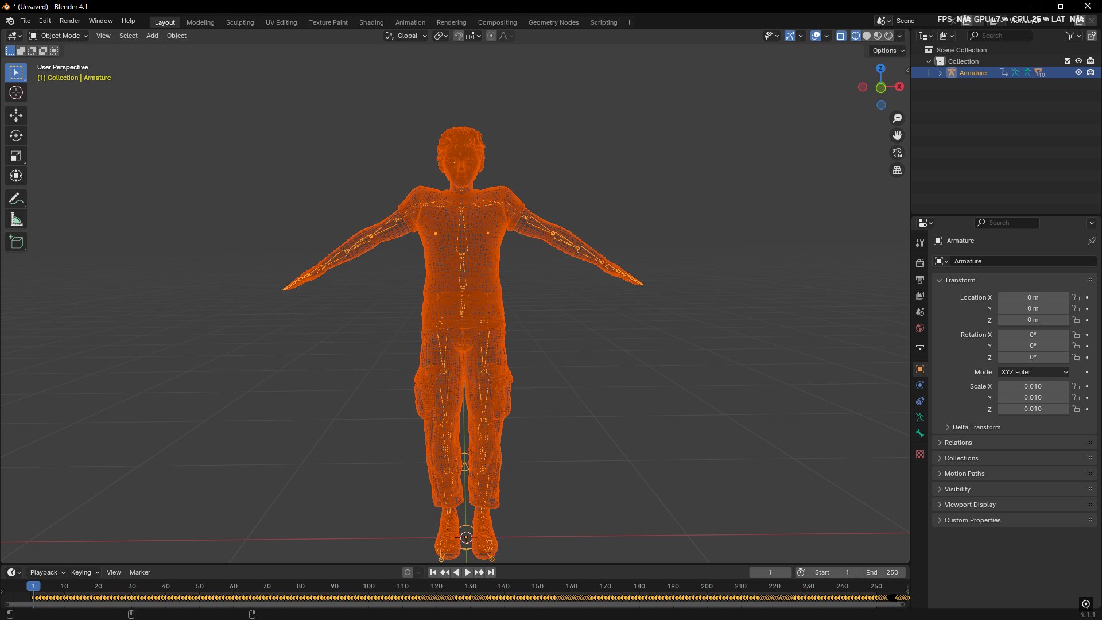This screenshot has height=620, width=1102.
Task: Select the Cursor tool in toolbar
Action: (16, 93)
